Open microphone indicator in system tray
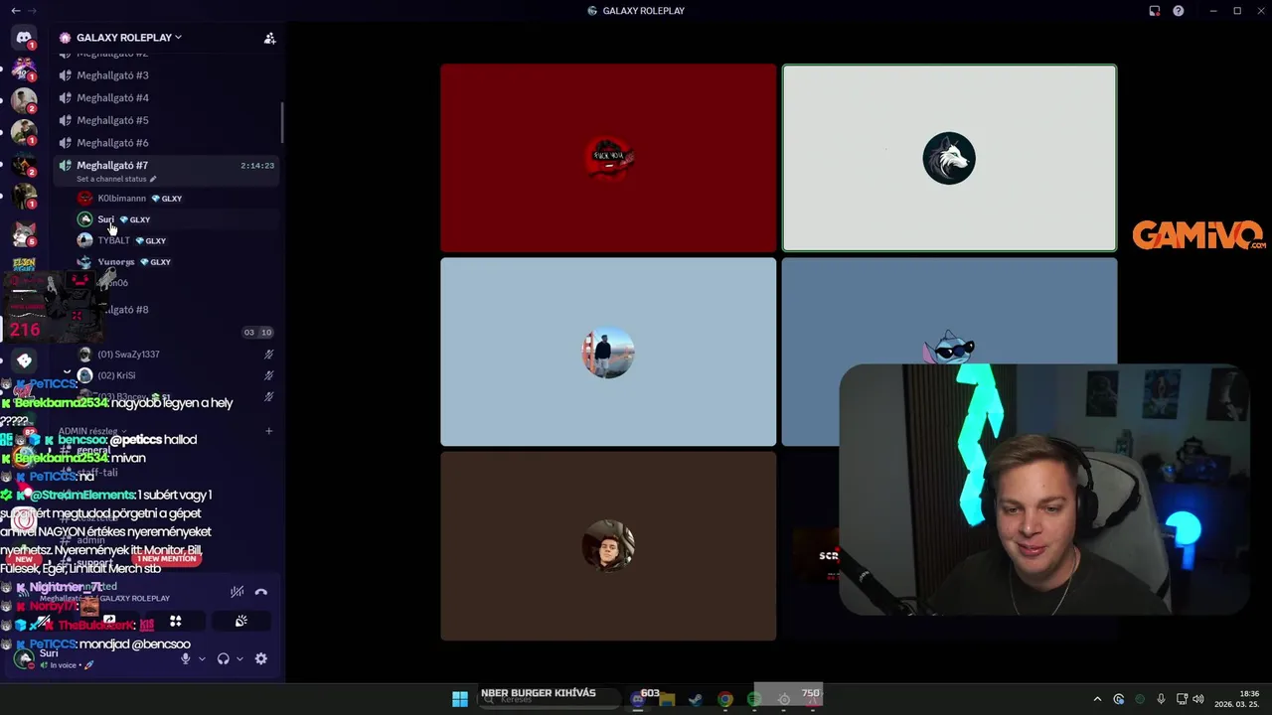The width and height of the screenshot is (1272, 715). tap(1161, 699)
